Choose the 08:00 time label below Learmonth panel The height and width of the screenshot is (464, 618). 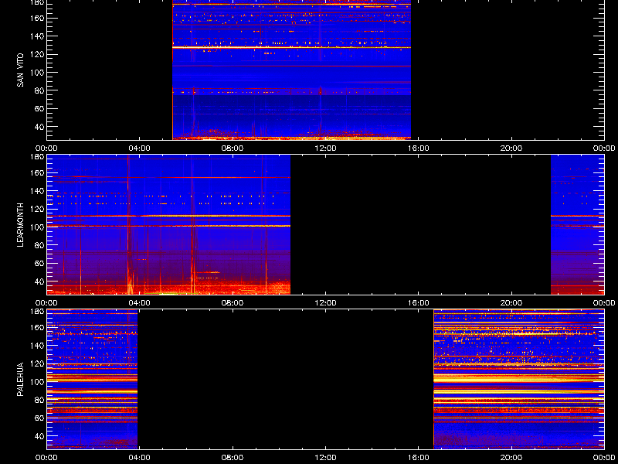[x=233, y=303]
